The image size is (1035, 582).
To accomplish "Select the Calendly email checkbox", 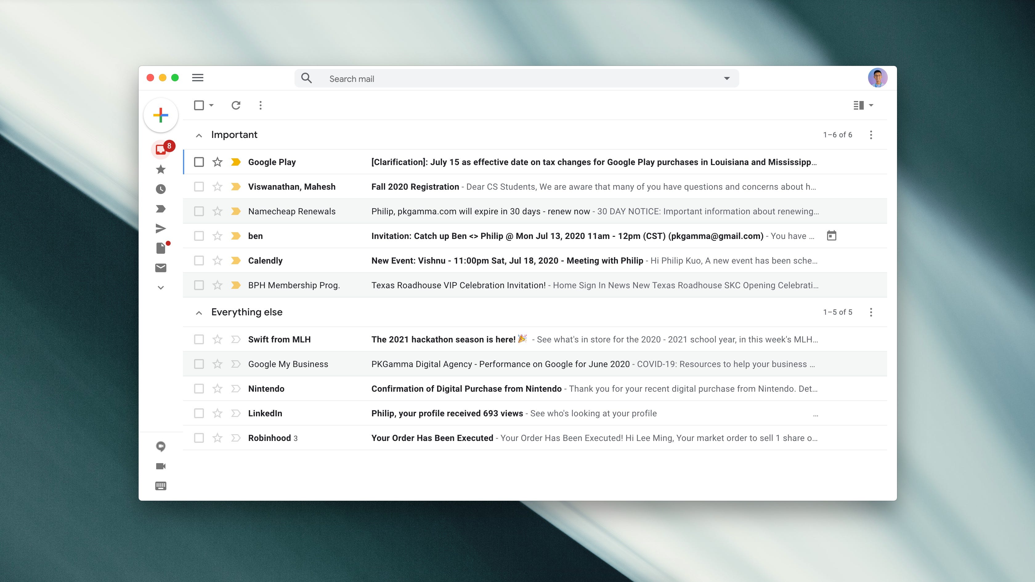I will point(199,261).
